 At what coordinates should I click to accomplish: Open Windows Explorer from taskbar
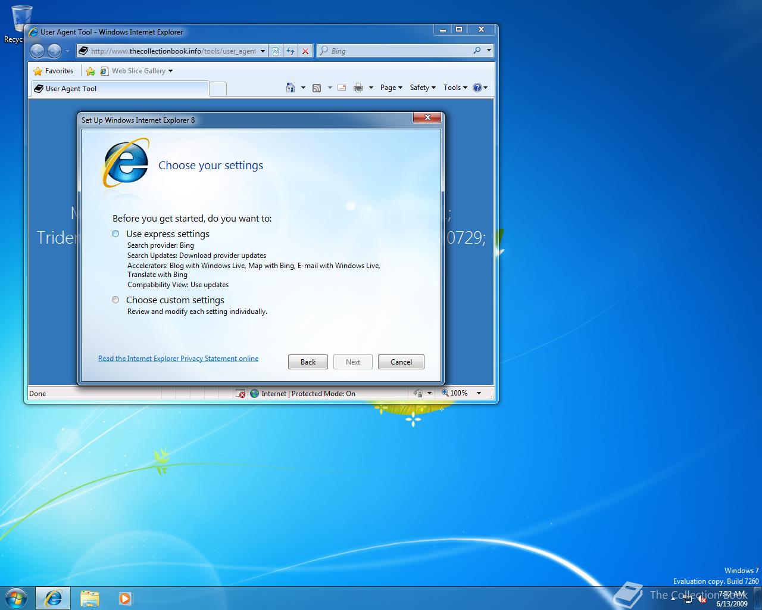coord(89,598)
